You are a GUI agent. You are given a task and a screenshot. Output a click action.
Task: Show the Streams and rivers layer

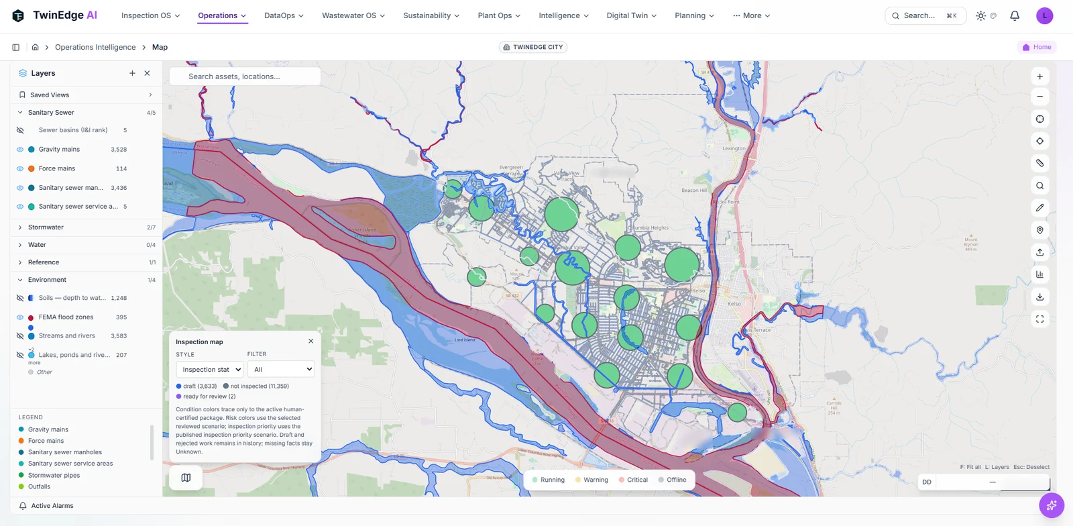coord(20,336)
